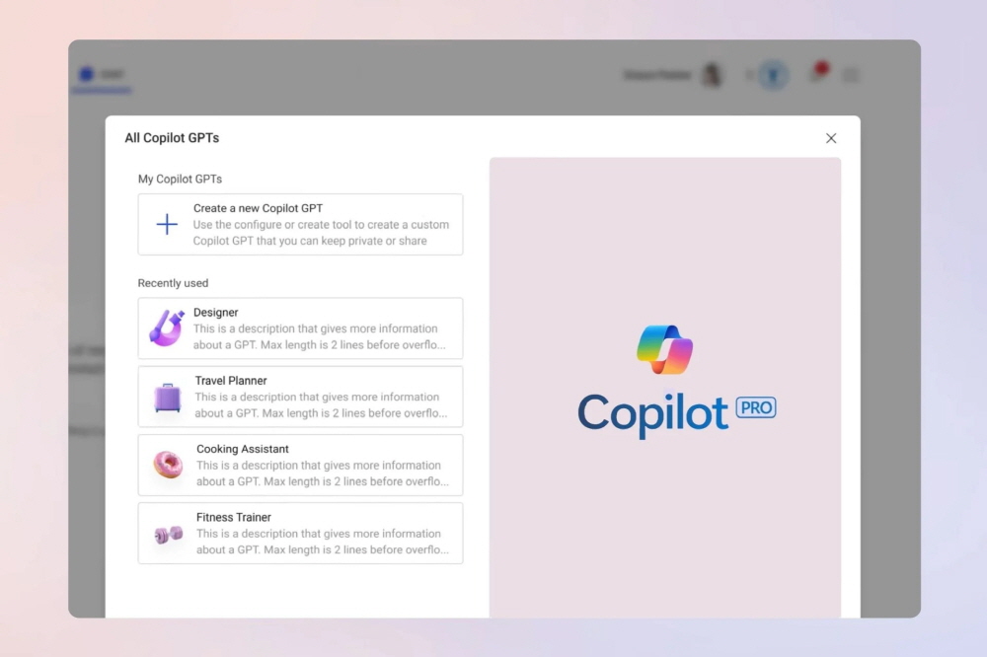
Task: Click the Fitness Trainer dumbbell icon
Action: point(168,534)
